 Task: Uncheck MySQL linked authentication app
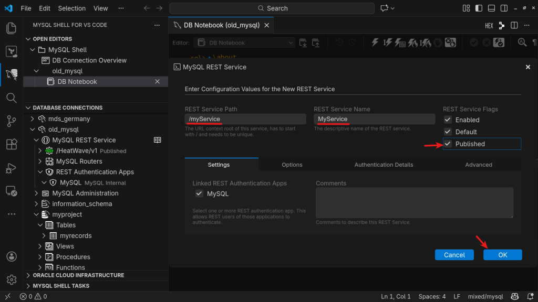coord(199,193)
